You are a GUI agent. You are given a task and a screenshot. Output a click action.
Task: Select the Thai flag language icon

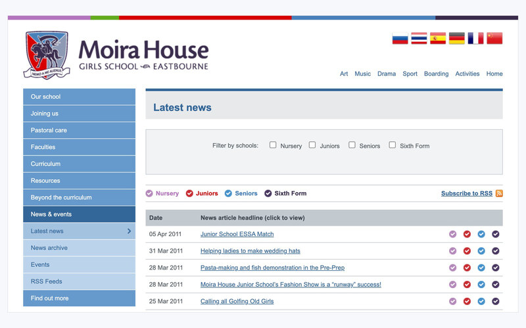pos(419,39)
